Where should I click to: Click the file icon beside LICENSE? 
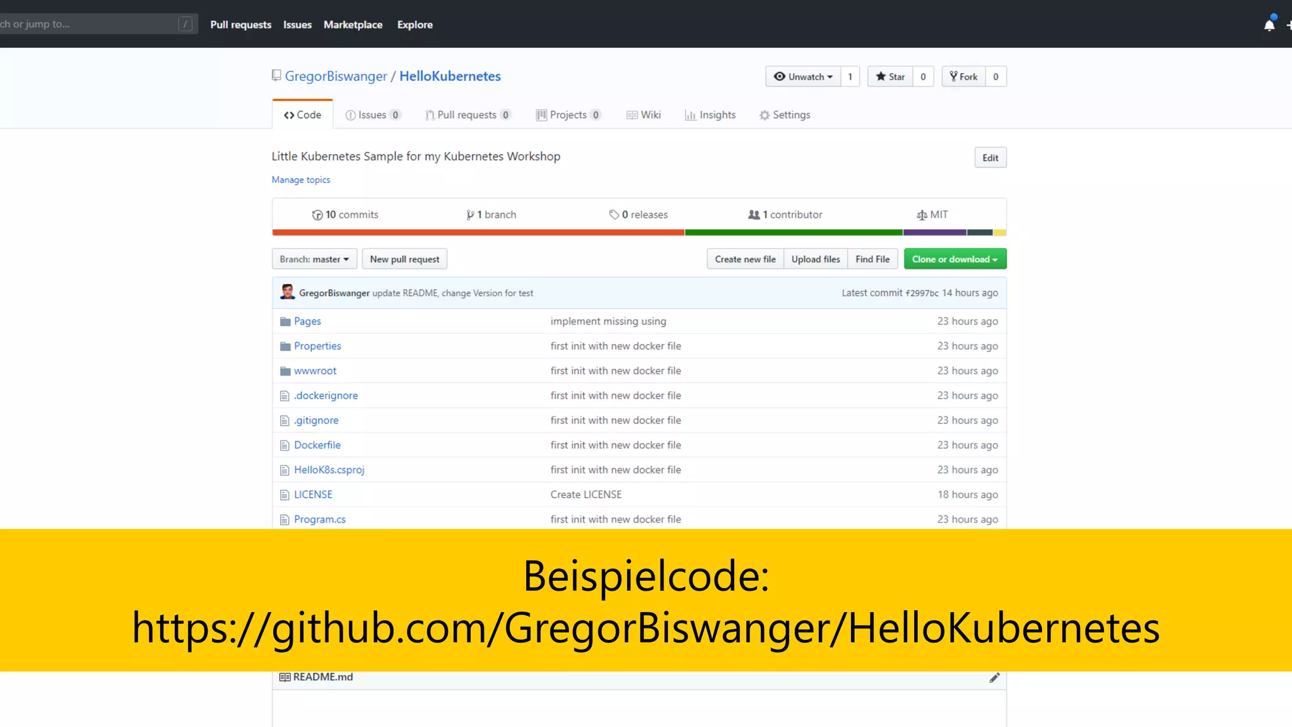pyautogui.click(x=285, y=495)
